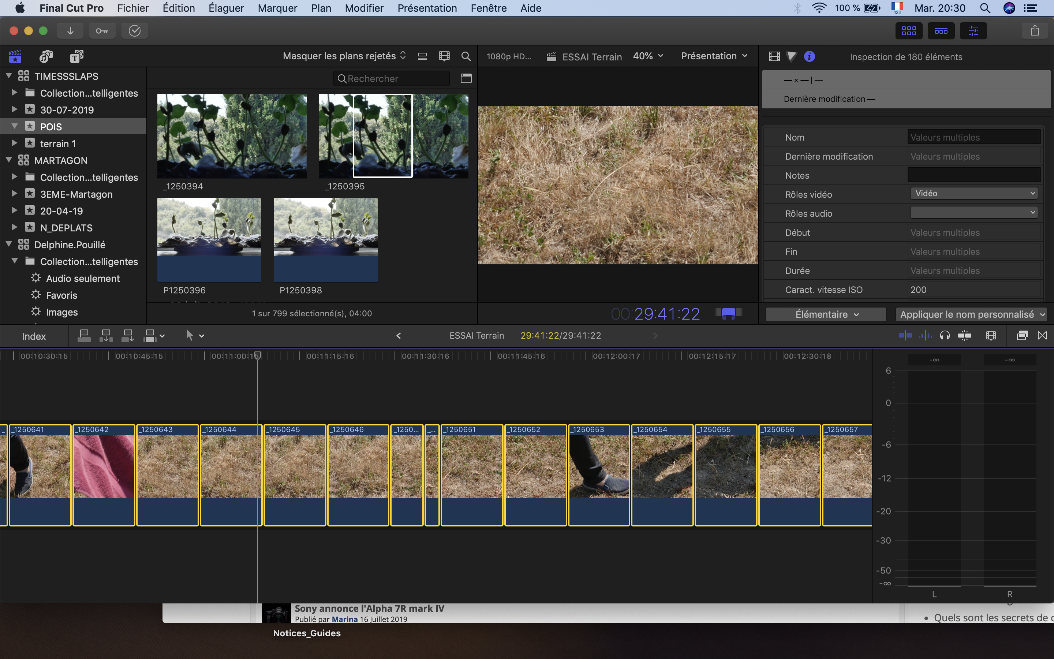Toggle snapping in the timeline
This screenshot has height=659, width=1054.
click(965, 336)
